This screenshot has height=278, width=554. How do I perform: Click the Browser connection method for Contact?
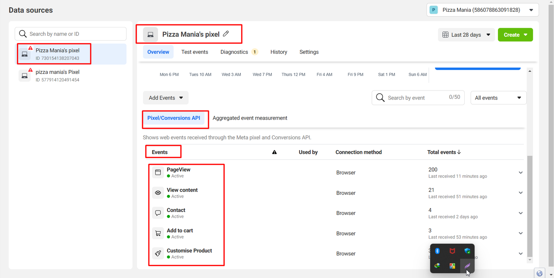tap(346, 213)
